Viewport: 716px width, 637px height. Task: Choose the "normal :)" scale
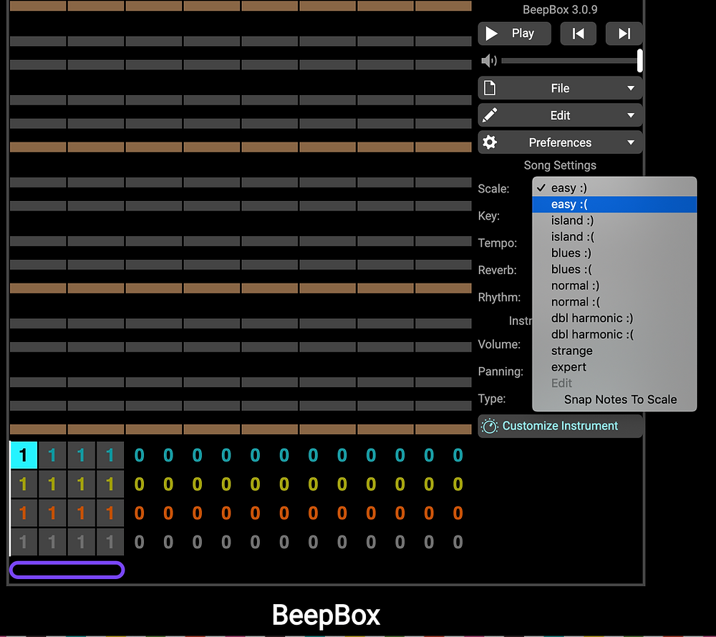click(x=614, y=286)
